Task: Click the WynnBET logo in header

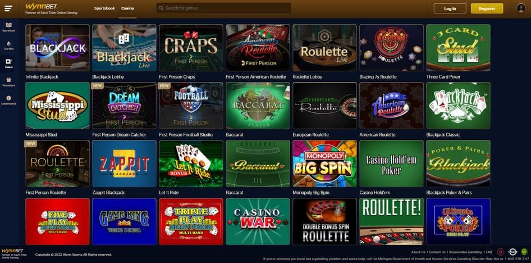Action: click(51, 8)
